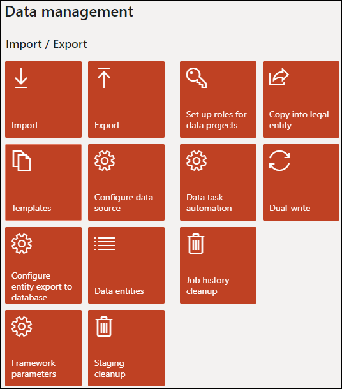Click the Data entities list icon
342x389 pixels.
(x=105, y=244)
